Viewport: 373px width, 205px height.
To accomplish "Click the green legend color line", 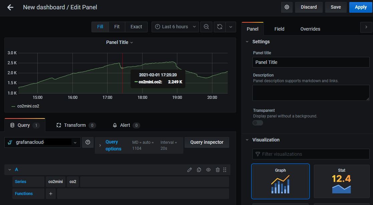I will click(x=13, y=106).
